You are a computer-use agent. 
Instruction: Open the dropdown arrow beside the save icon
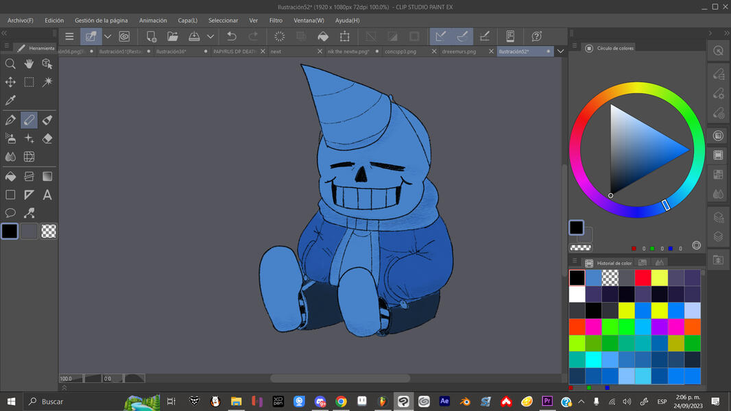pos(211,36)
